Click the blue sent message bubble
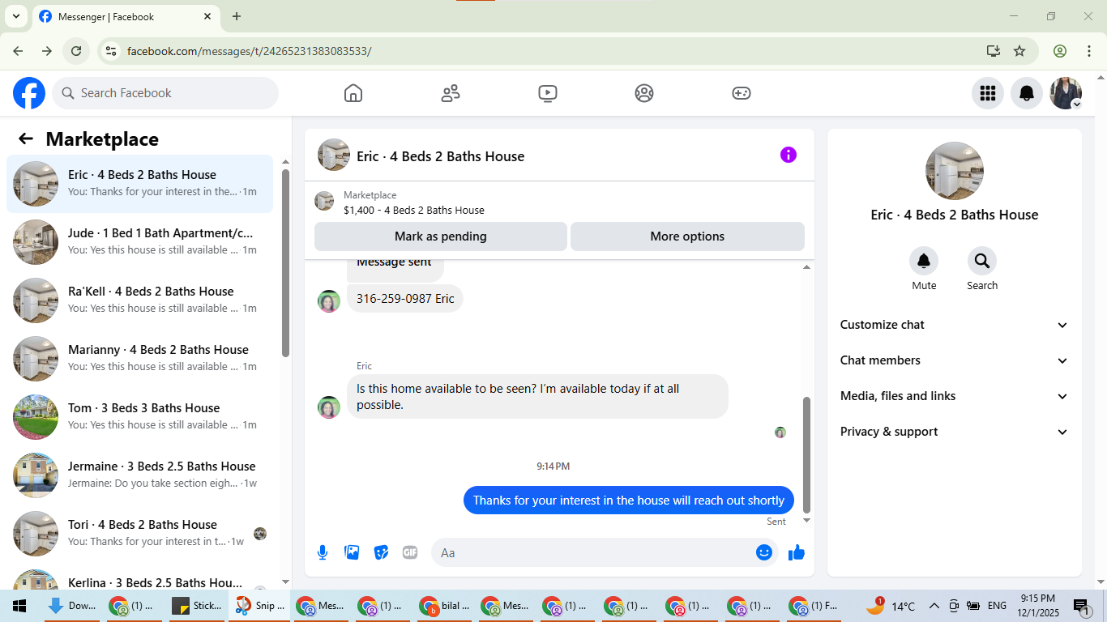1107x622 pixels. [x=629, y=500]
